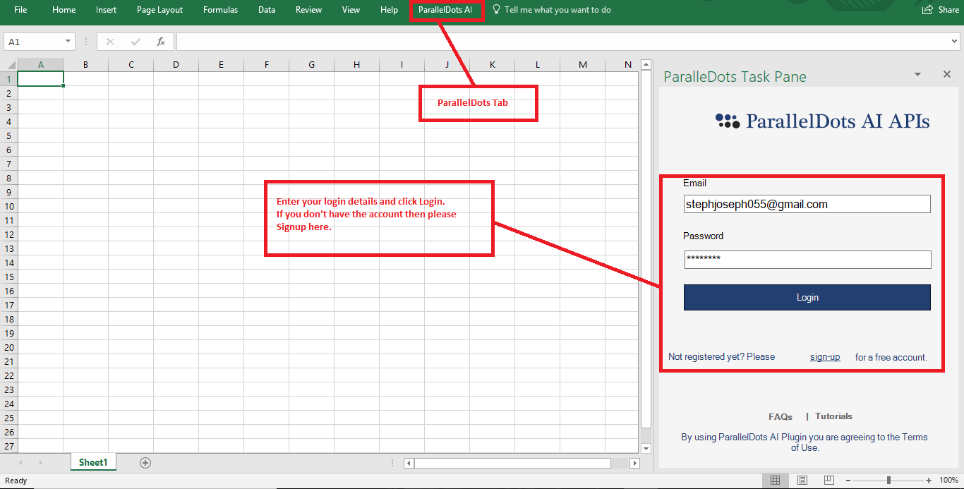Image resolution: width=964 pixels, height=489 pixels.
Task: Click the previous sheet navigation arrow
Action: (20, 463)
